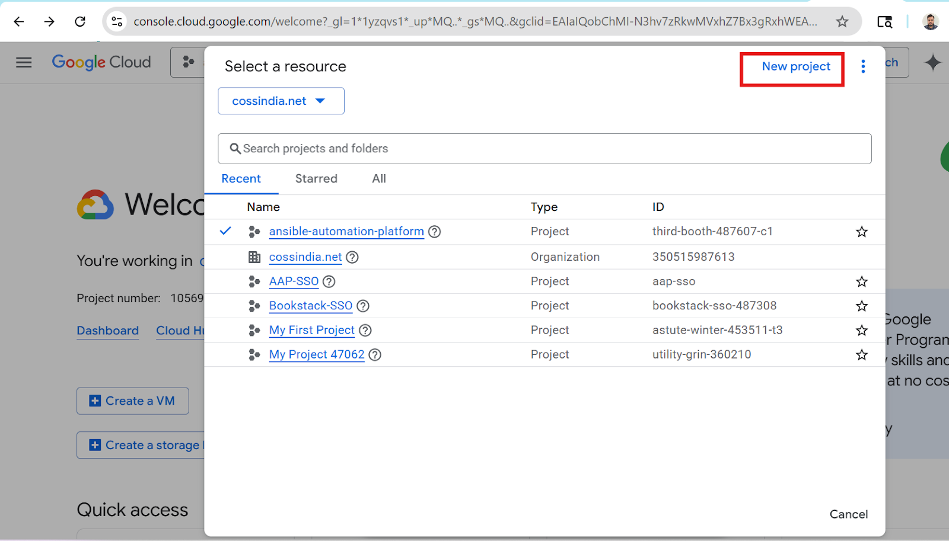Click help icon next to My Project 47062
949x541 pixels.
pos(375,355)
